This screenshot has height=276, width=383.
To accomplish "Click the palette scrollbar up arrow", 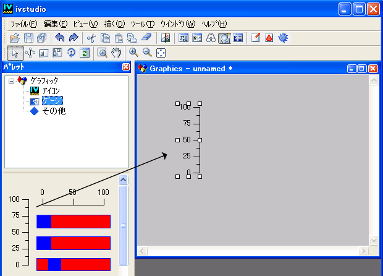I will pos(122,179).
